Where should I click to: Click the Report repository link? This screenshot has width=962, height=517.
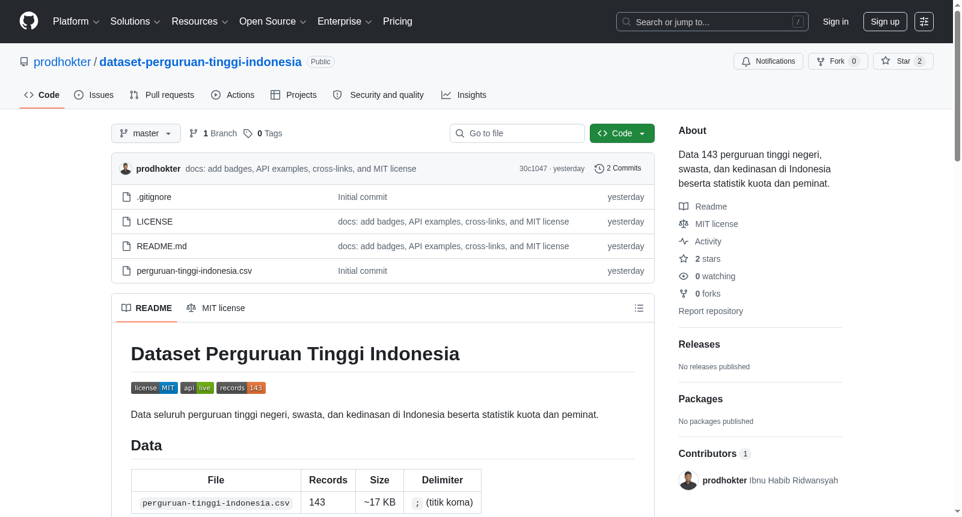click(711, 311)
